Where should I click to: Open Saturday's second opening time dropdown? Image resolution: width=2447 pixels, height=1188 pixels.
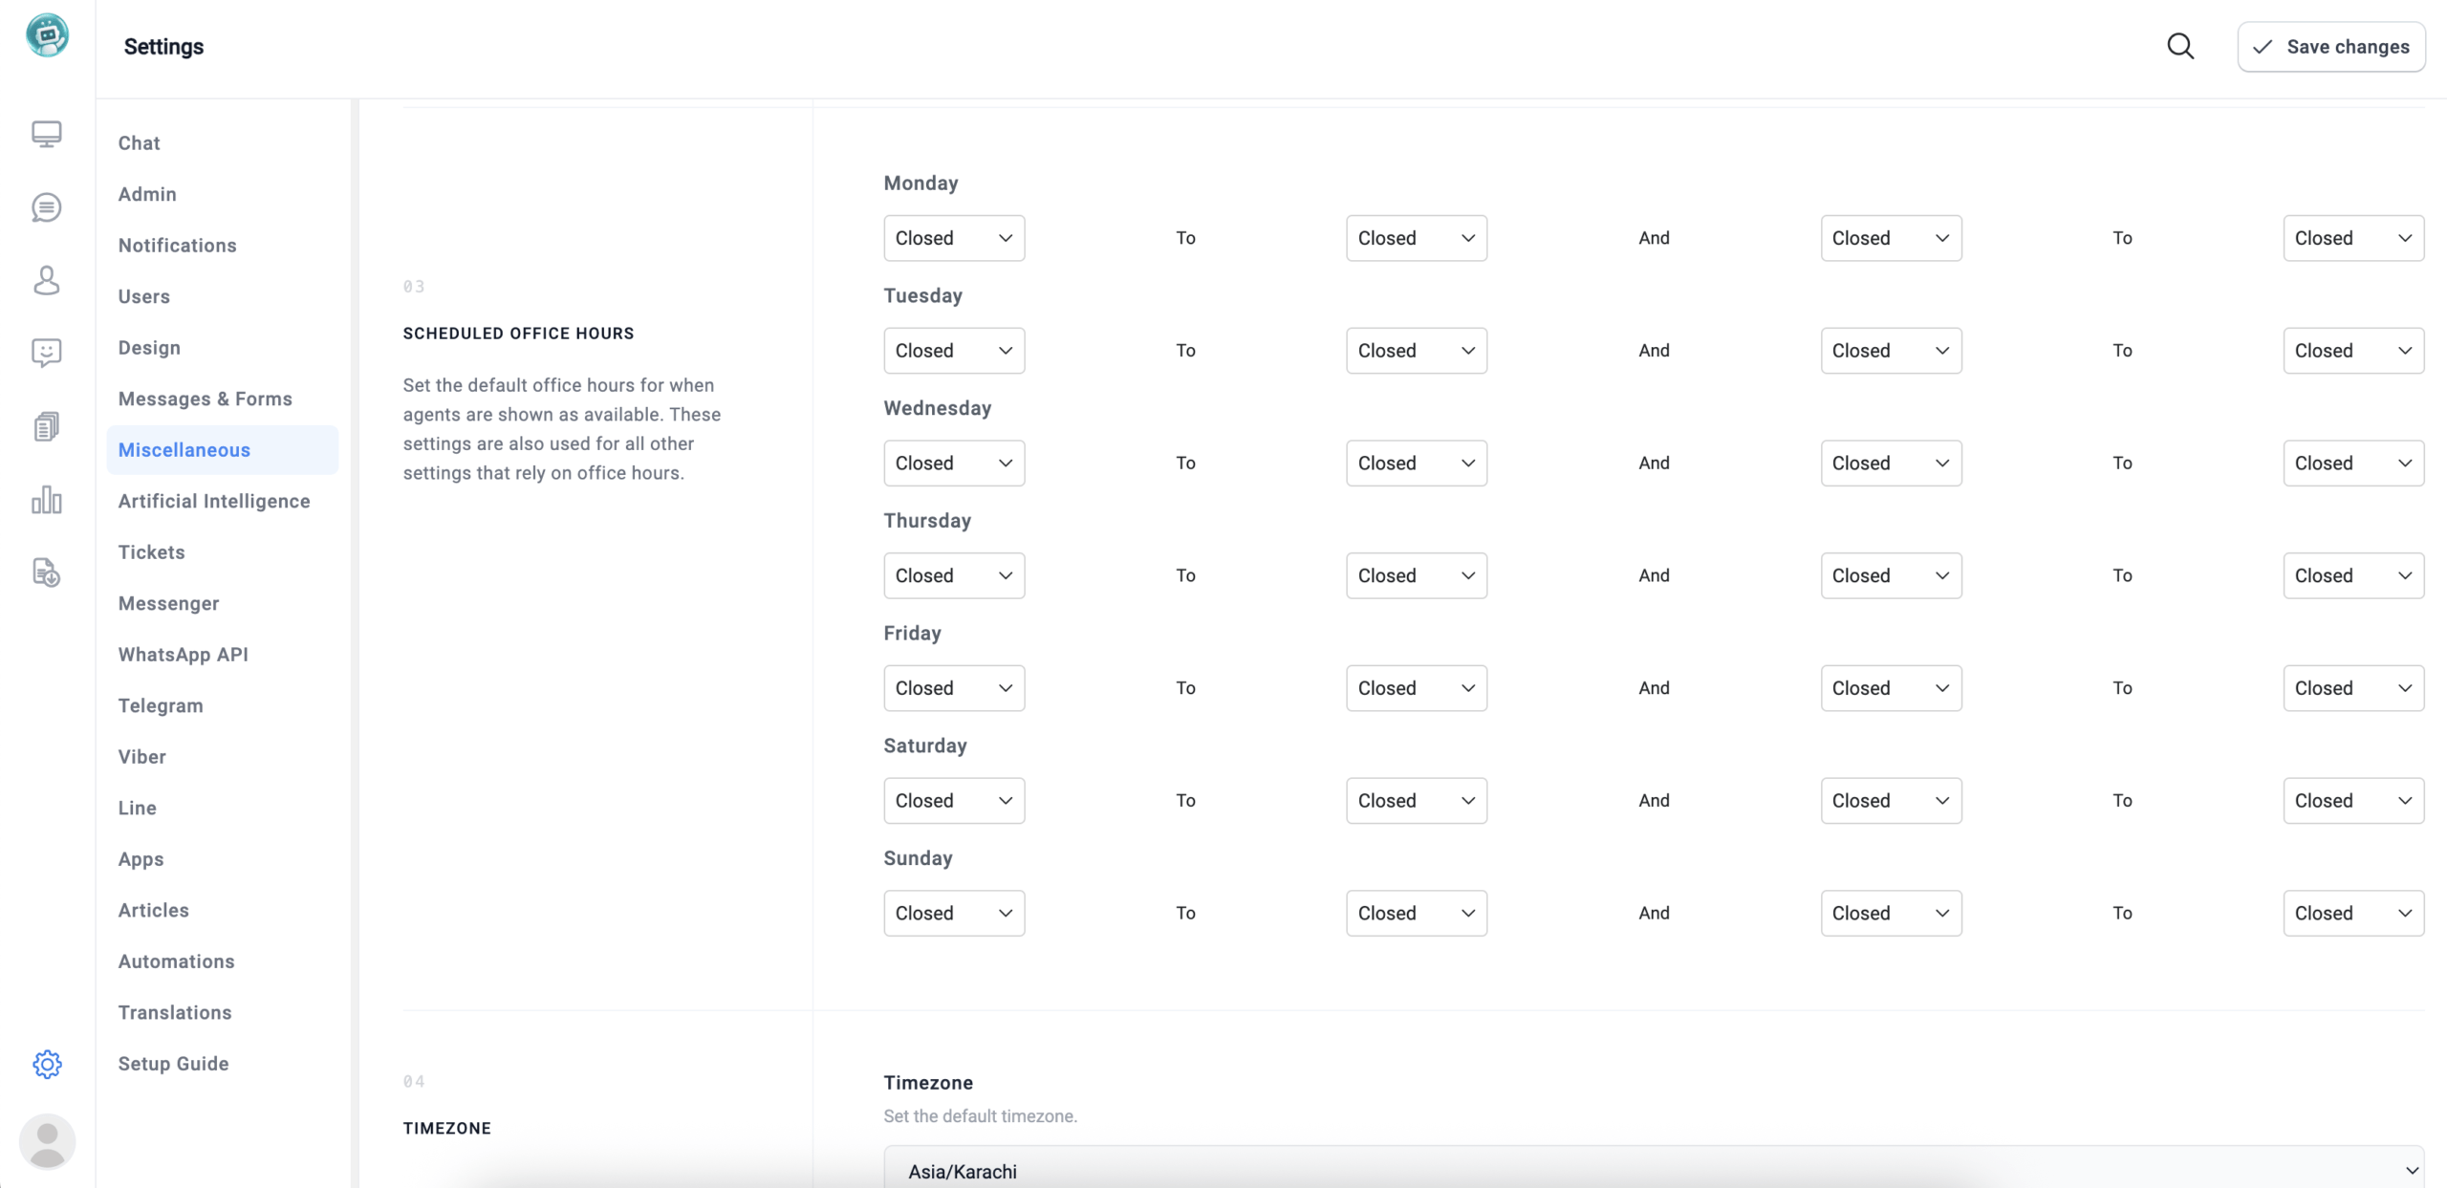(1891, 801)
